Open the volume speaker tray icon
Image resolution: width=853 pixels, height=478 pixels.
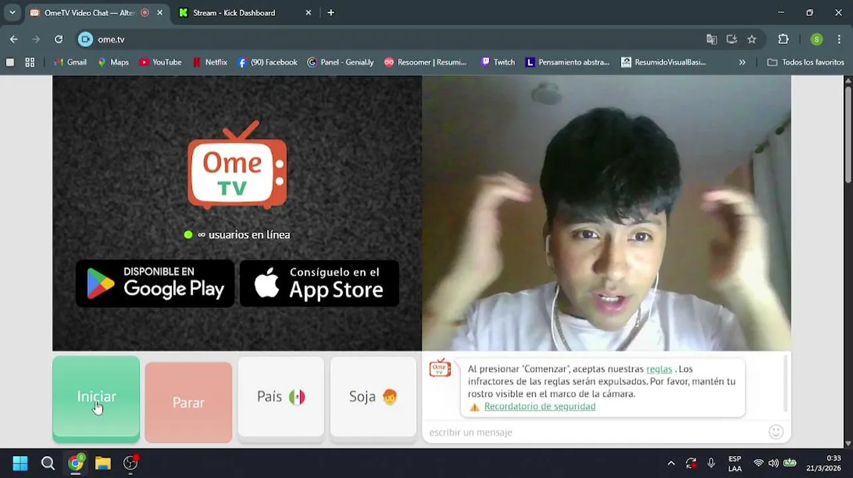point(773,463)
